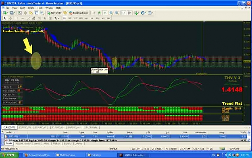252x158 pixels.
Task: Open the Experts terminal tab
Action: 68,143
